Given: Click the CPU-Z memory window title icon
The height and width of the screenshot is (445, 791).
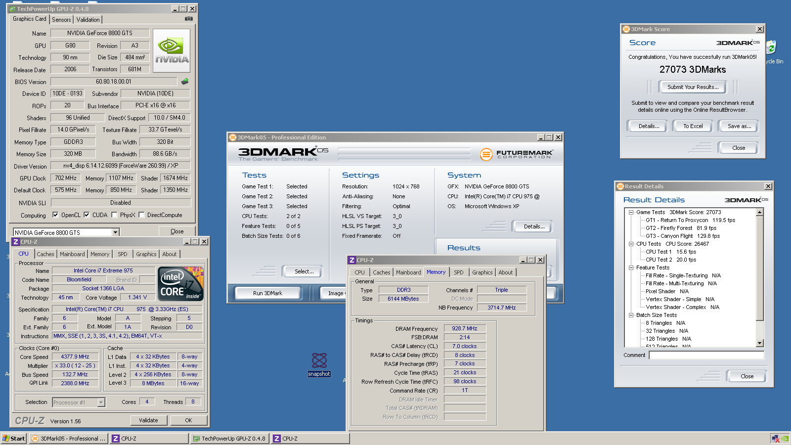Looking at the screenshot, I should point(352,260).
